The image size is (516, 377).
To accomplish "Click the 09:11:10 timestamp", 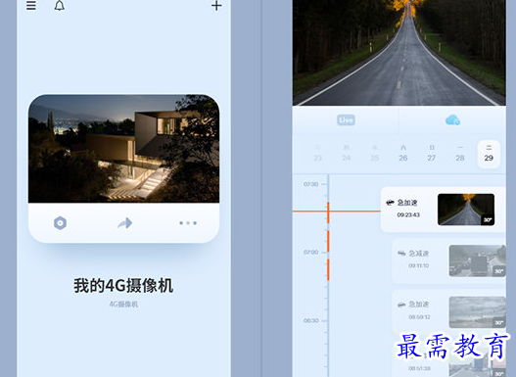I will [419, 265].
